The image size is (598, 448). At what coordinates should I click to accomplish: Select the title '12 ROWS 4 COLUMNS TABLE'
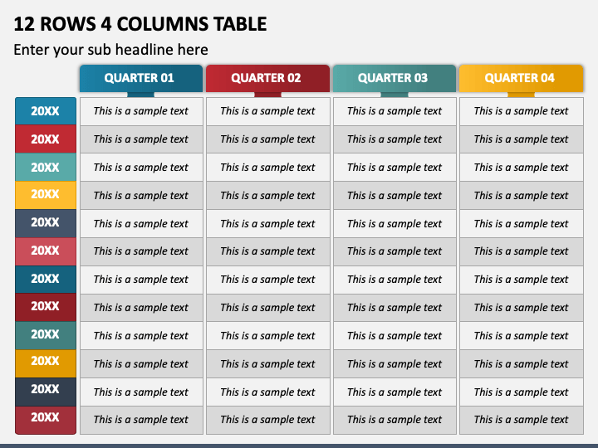[140, 23]
